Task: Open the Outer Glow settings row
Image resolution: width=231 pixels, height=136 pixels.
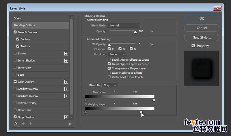Action: [x=41, y=110]
